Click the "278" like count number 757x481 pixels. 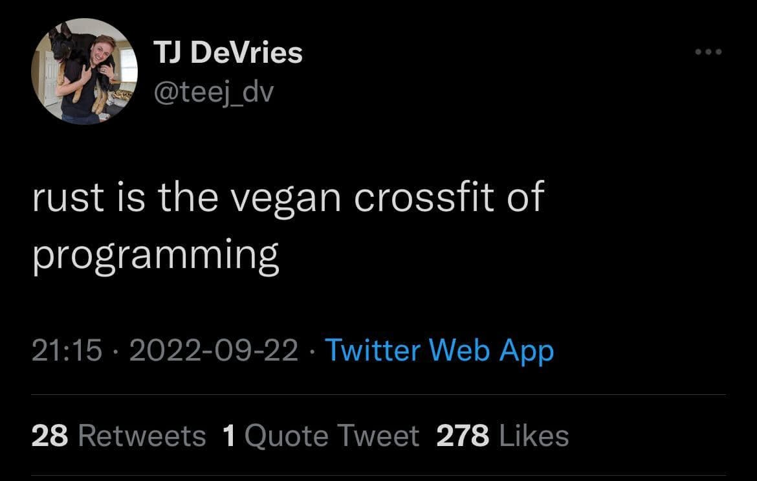[x=463, y=436]
